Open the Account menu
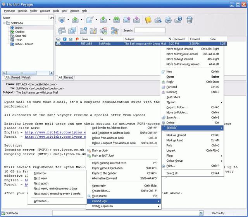 pyautogui.click(x=45, y=11)
